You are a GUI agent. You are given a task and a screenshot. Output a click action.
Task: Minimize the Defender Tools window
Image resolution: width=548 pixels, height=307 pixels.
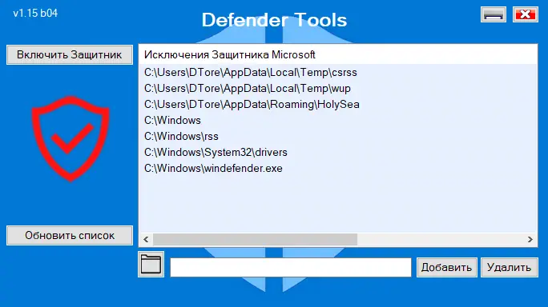click(494, 14)
